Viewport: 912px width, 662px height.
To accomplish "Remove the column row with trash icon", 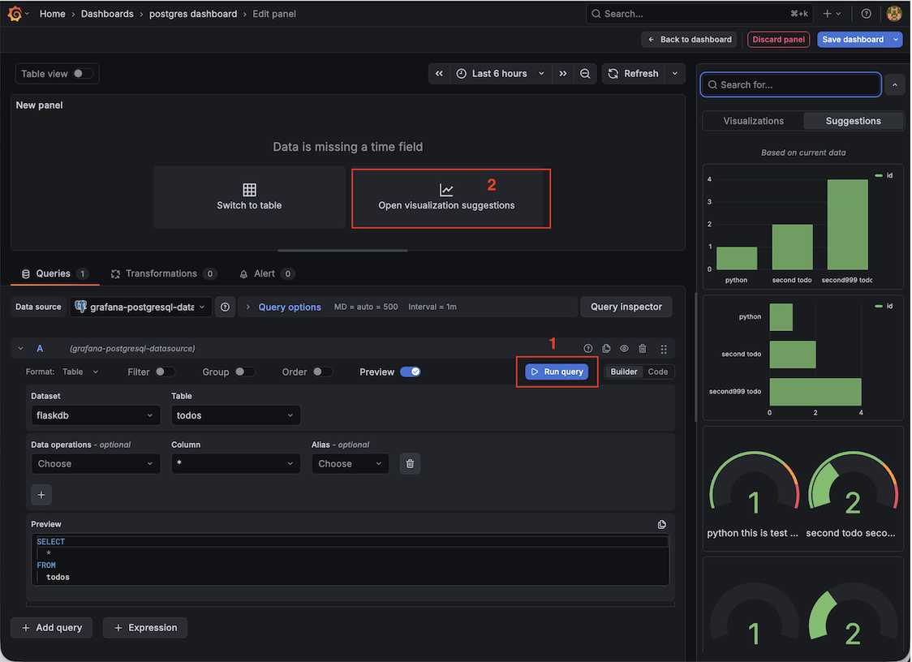I will 410,463.
